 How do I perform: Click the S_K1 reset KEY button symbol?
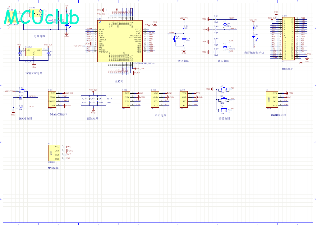point(175,39)
